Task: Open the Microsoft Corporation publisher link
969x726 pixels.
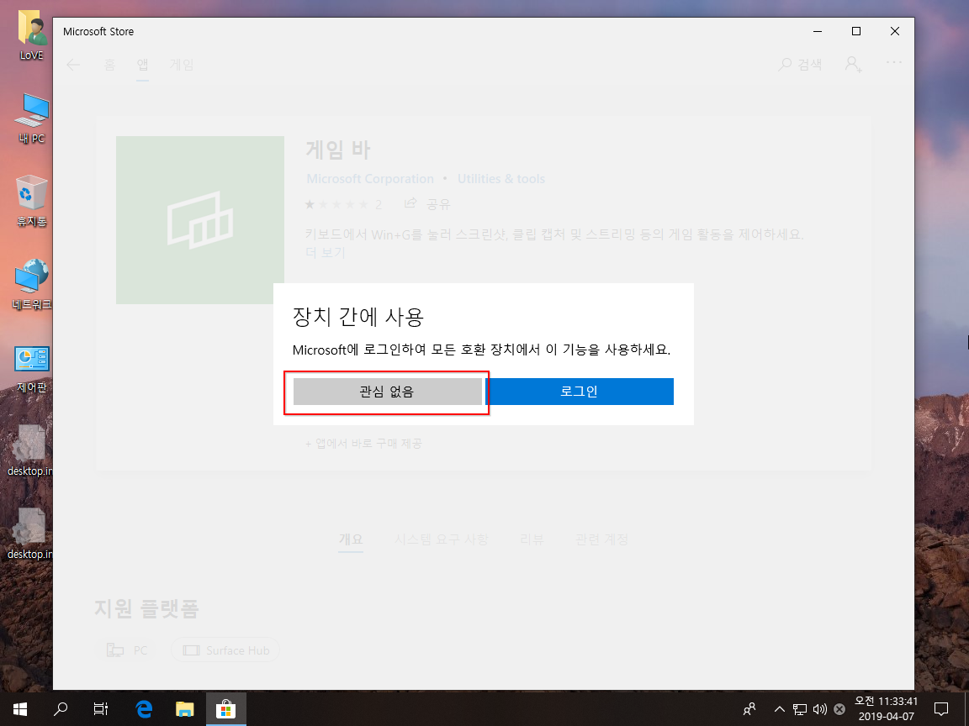Action: (x=370, y=179)
